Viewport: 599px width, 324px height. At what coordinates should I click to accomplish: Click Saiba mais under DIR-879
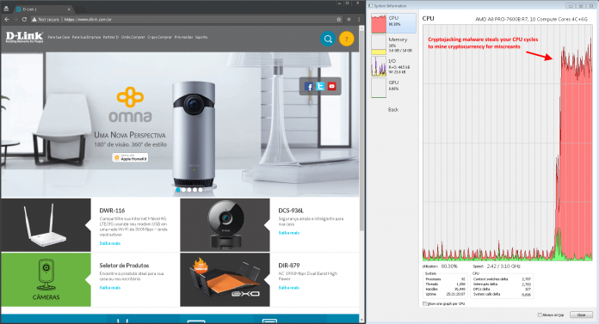click(x=289, y=288)
